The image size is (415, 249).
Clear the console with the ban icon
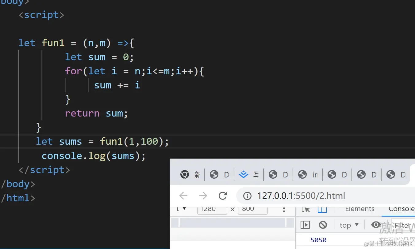[x=323, y=225]
